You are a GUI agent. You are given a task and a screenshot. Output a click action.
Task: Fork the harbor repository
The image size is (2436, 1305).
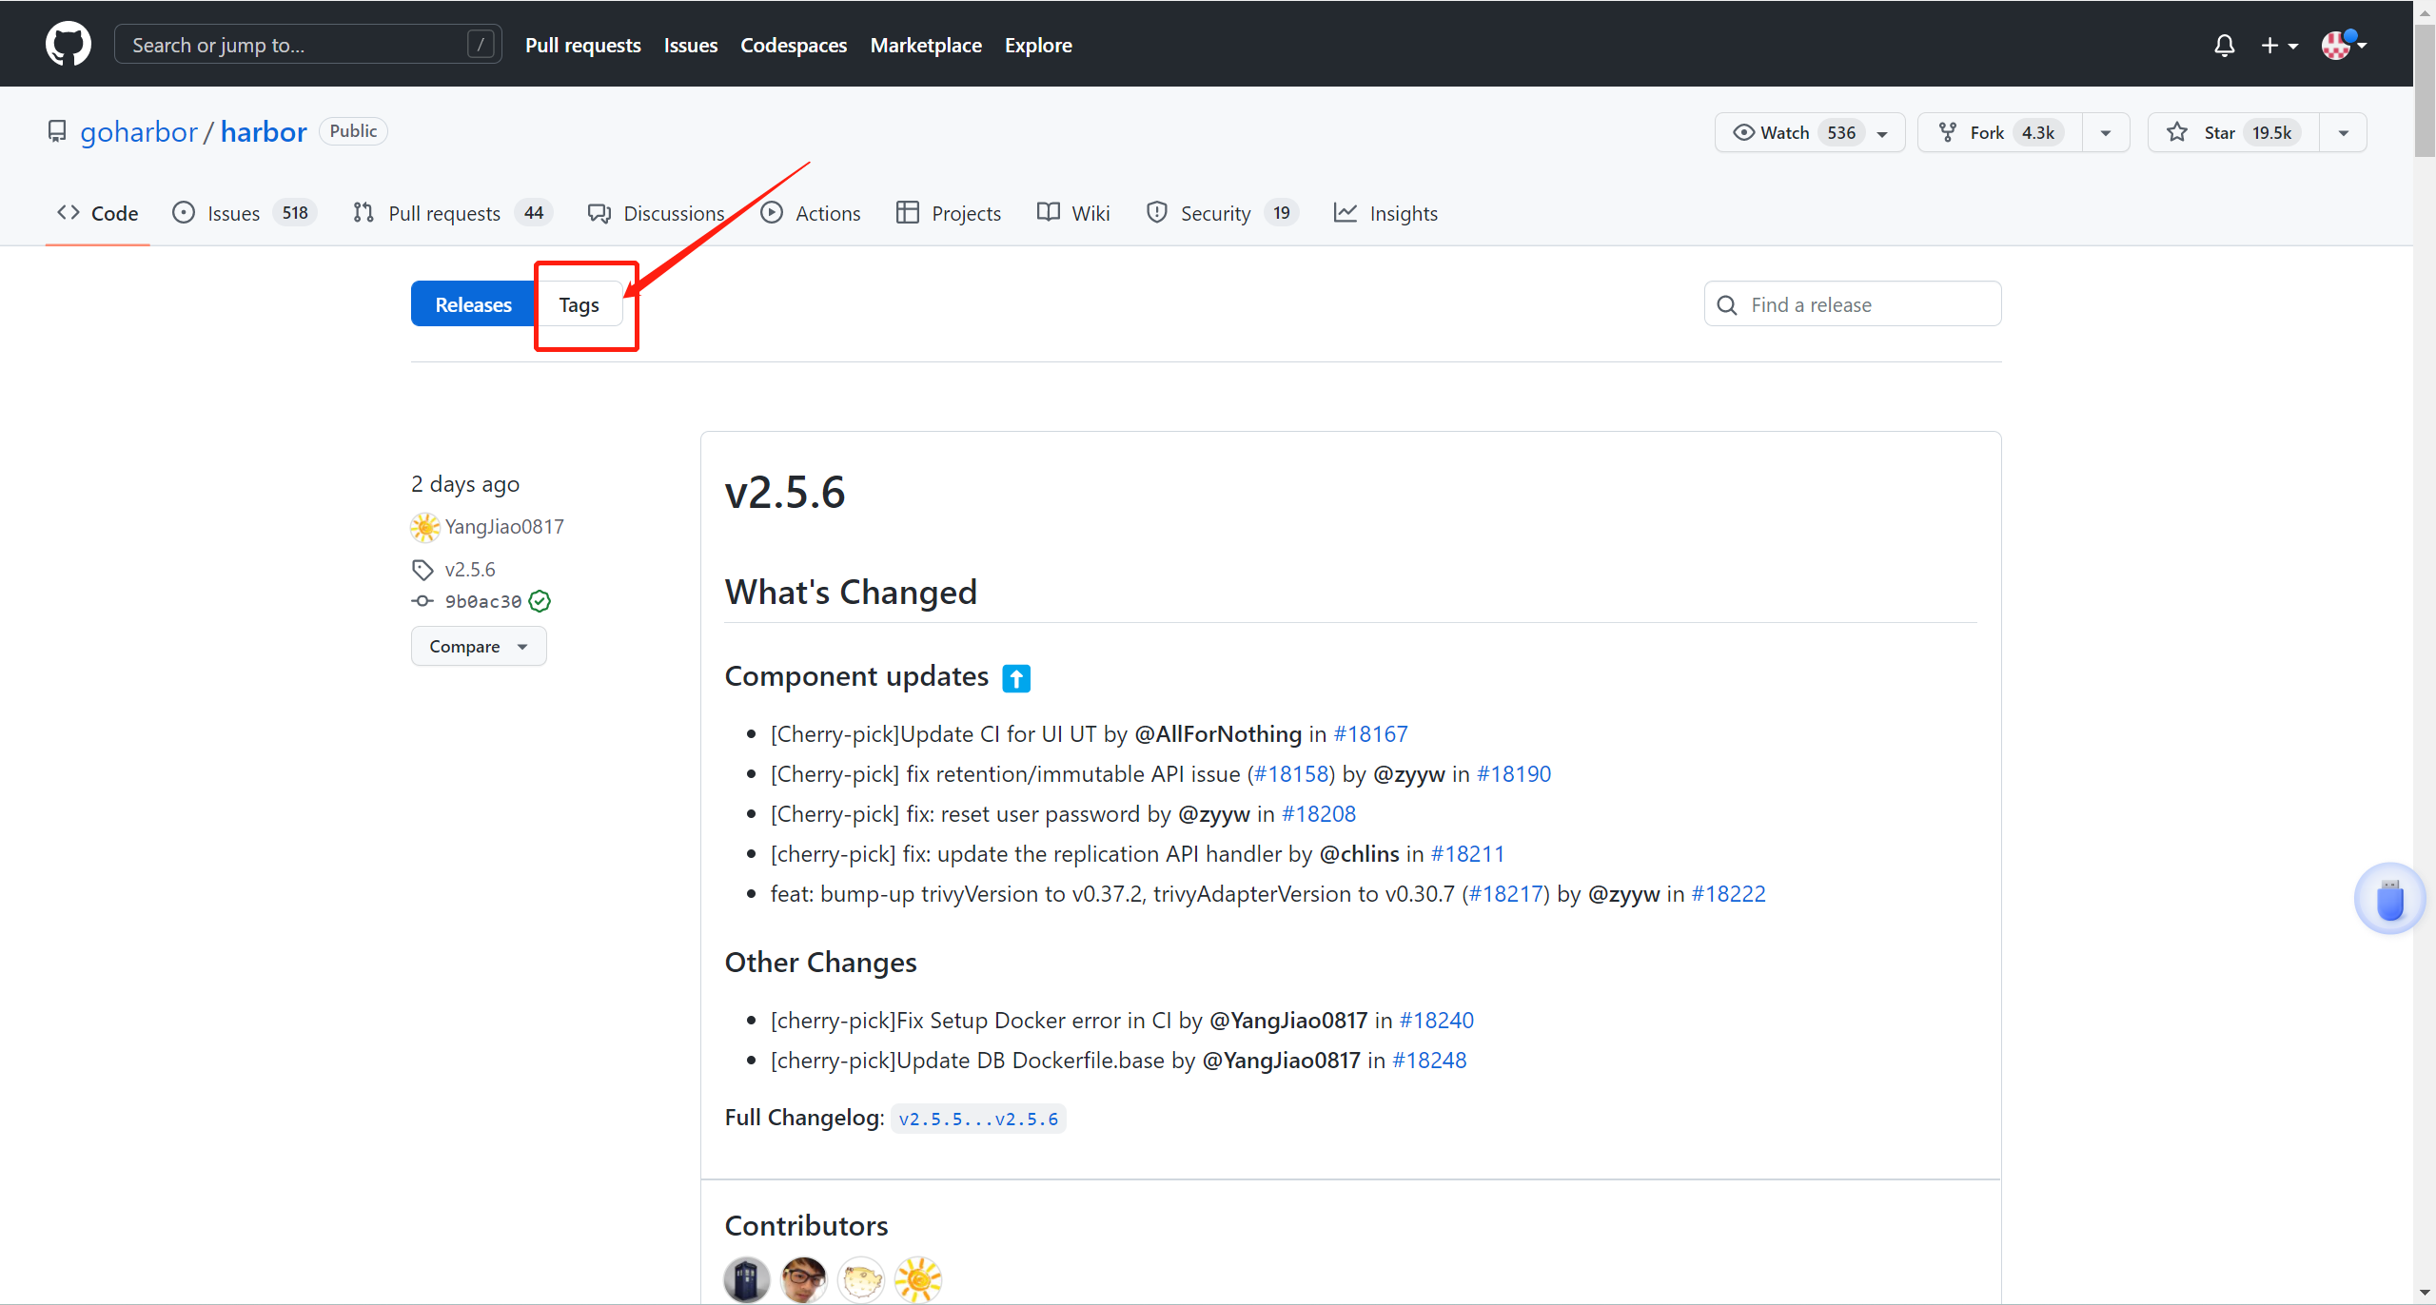click(x=1987, y=132)
